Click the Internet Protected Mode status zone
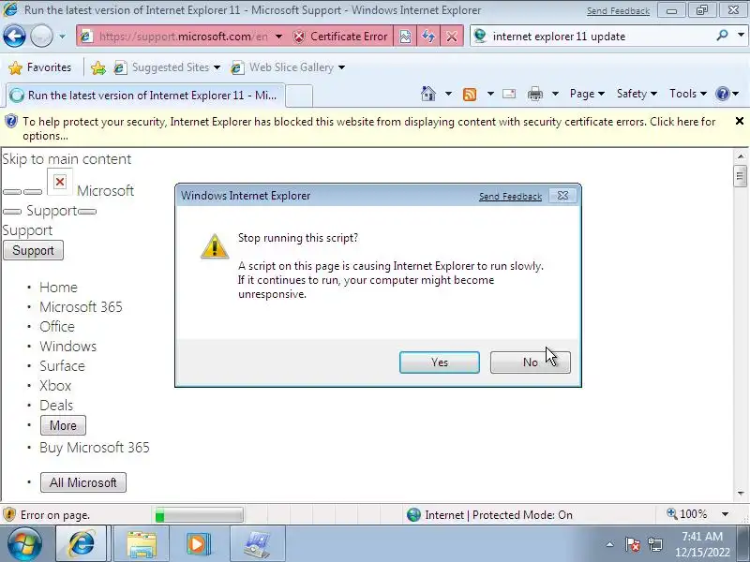Screen dimensions: 750x562 (489, 514)
